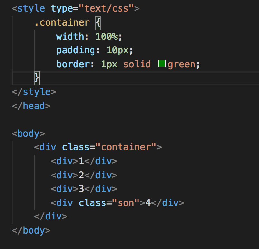Click the word solid in border
The width and height of the screenshot is (259, 249).
tap(137, 64)
